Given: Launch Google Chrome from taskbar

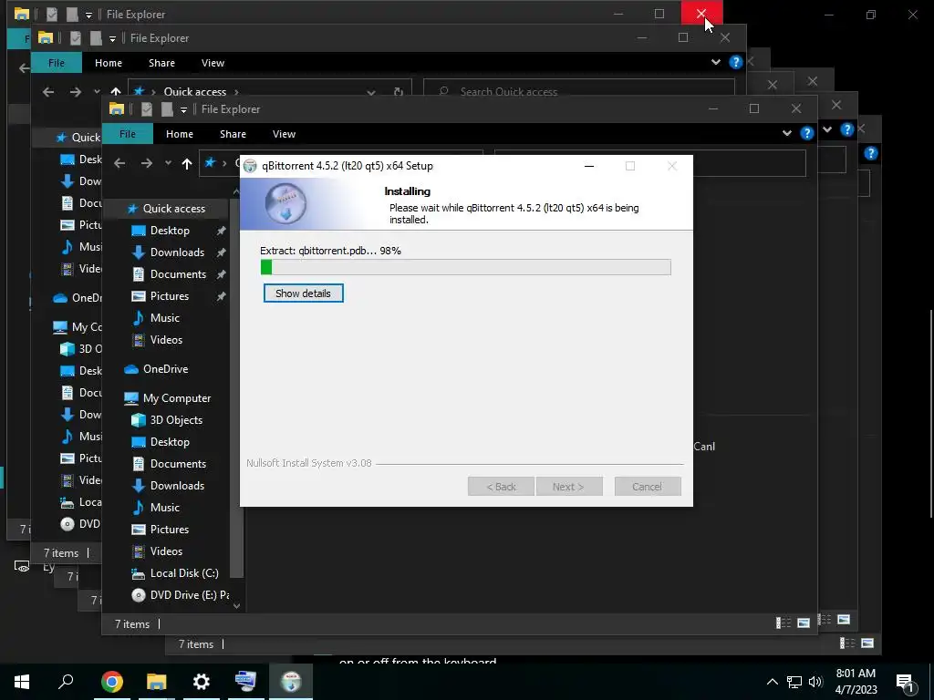Looking at the screenshot, I should [x=112, y=682].
